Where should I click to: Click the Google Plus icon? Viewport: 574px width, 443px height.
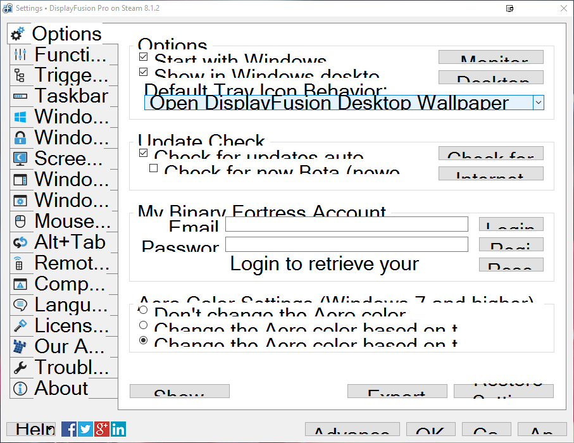(x=102, y=429)
